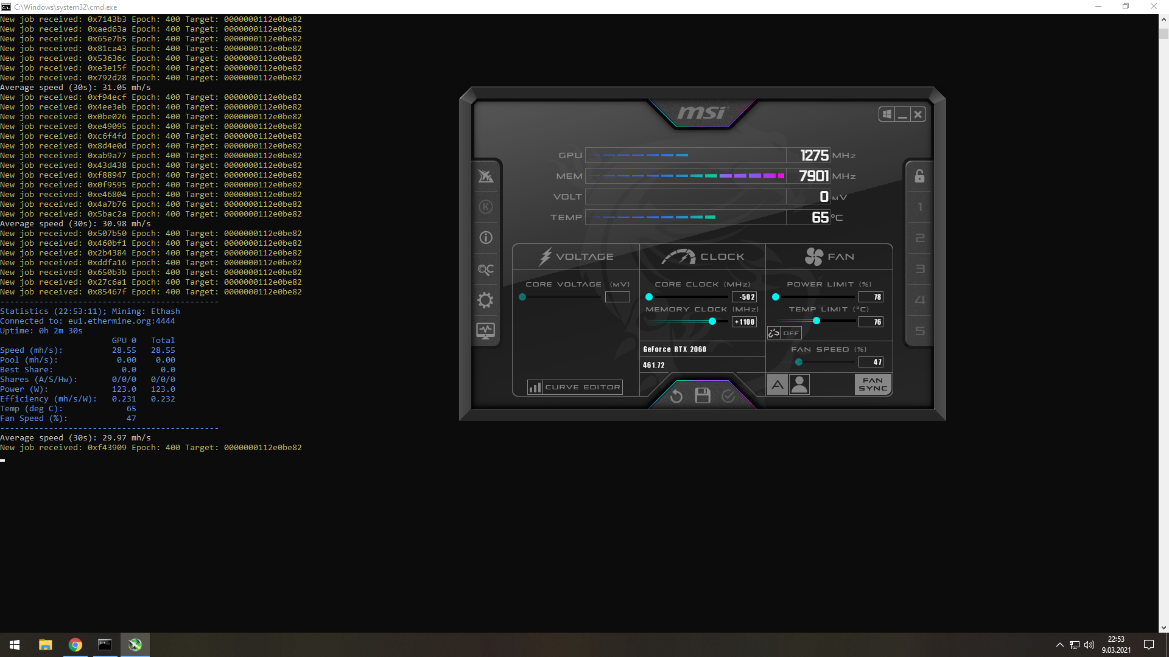Image resolution: width=1169 pixels, height=657 pixels.
Task: Click the driver version 461.72 text
Action: 654,365
